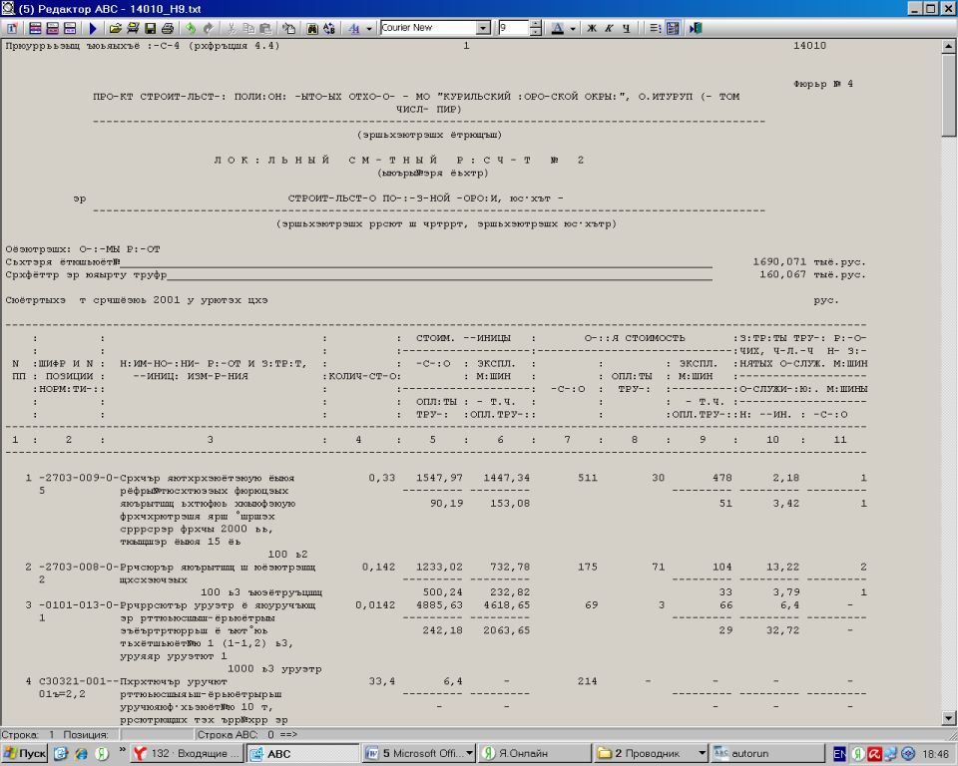958x766 pixels.
Task: Open the 5 Microsoft Office taskbar group
Action: point(418,753)
